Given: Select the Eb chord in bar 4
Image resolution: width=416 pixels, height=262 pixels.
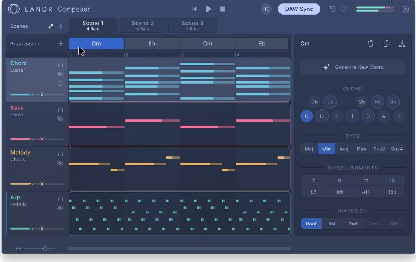Looking at the screenshot, I should click(262, 43).
